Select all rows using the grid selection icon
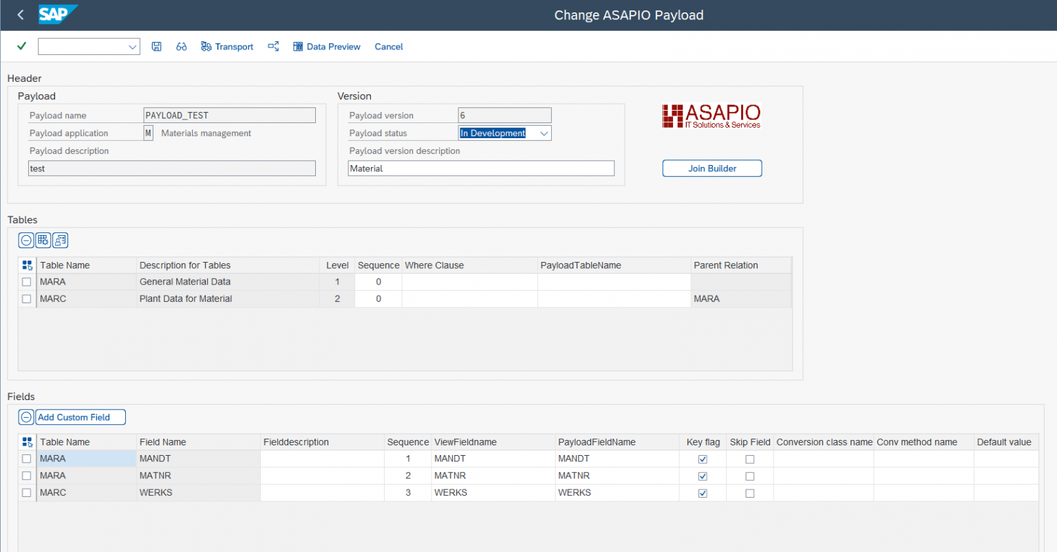This screenshot has width=1057, height=552. [26, 265]
